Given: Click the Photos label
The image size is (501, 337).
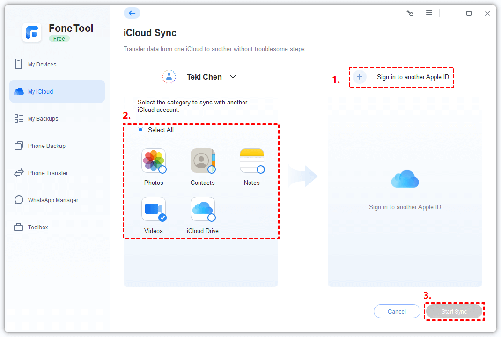Looking at the screenshot, I should pyautogui.click(x=154, y=183).
